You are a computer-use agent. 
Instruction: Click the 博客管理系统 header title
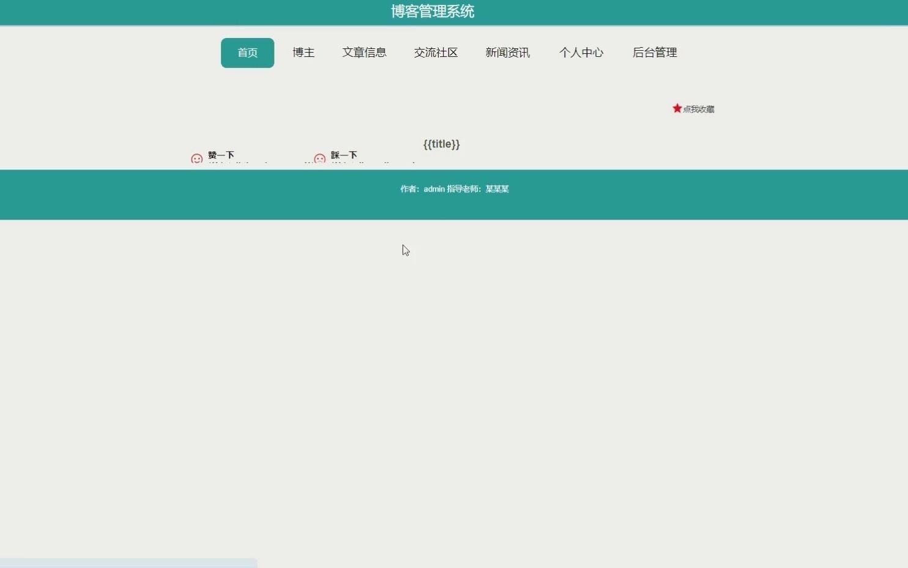click(433, 11)
